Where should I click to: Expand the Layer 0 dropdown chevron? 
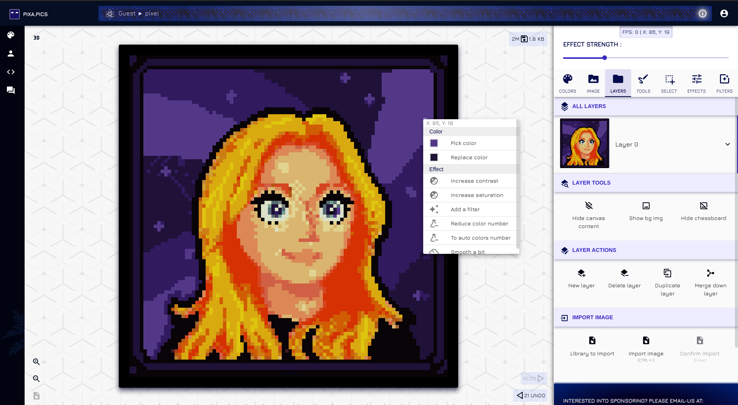(x=727, y=145)
